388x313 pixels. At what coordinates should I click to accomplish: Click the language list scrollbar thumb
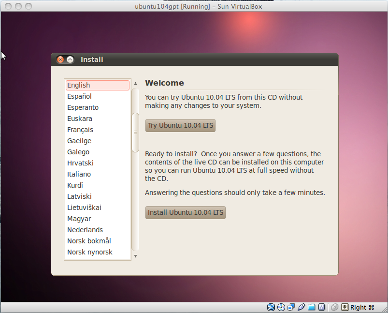pos(135,133)
